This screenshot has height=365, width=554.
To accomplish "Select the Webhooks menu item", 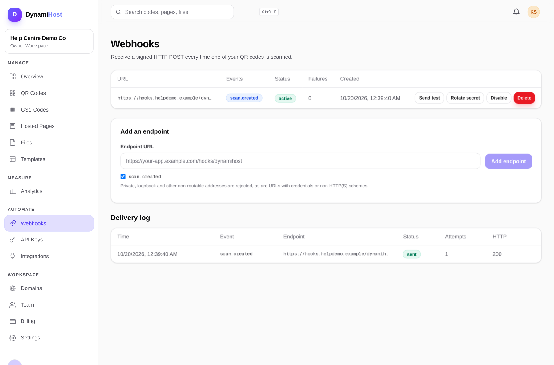I will coord(49,223).
